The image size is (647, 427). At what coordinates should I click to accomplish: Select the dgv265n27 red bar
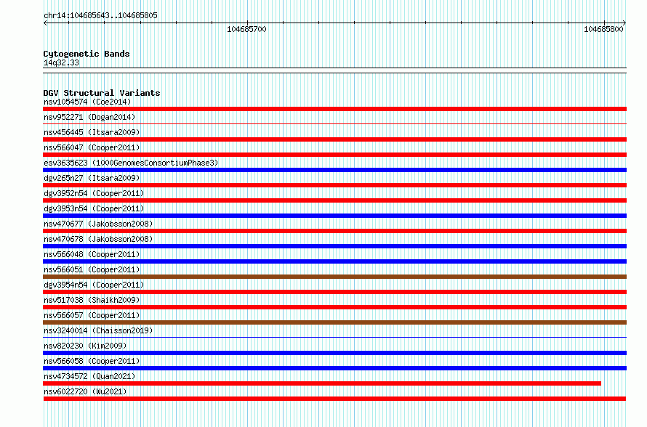coord(334,185)
